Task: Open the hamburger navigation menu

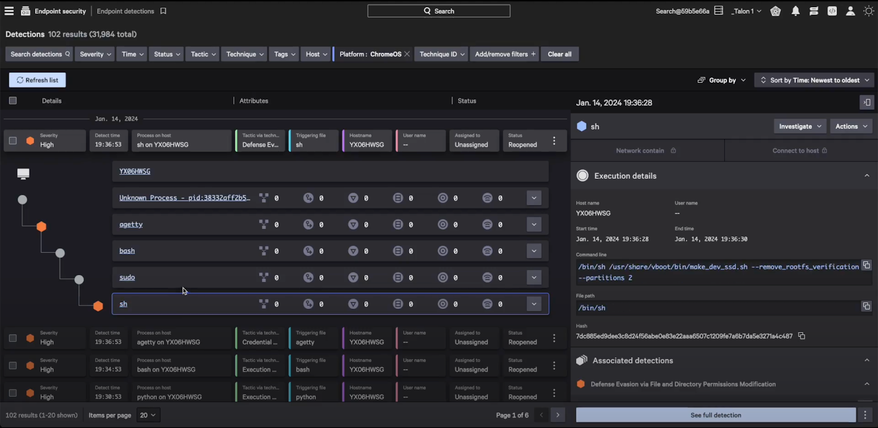Action: coord(9,11)
